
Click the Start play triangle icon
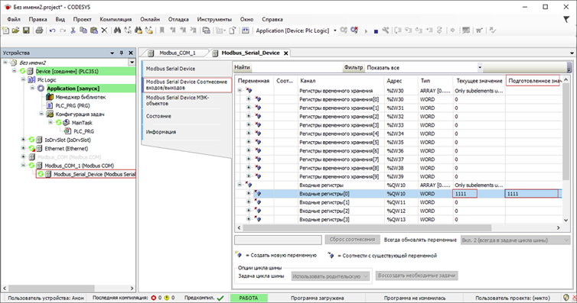(366, 31)
